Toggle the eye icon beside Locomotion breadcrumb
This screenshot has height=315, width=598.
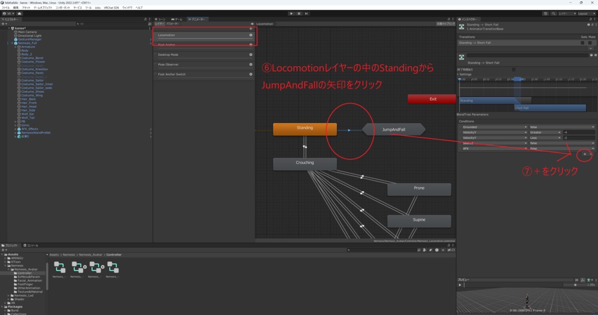coord(252,23)
